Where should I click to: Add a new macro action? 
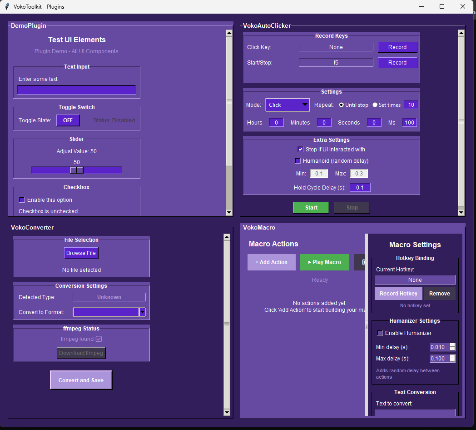[272, 262]
